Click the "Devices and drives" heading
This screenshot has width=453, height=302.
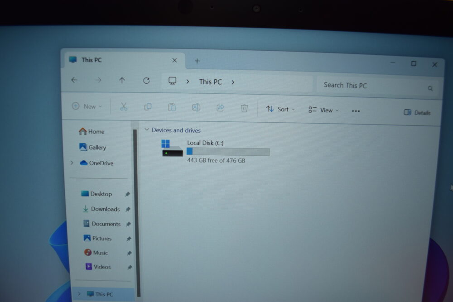pos(176,130)
